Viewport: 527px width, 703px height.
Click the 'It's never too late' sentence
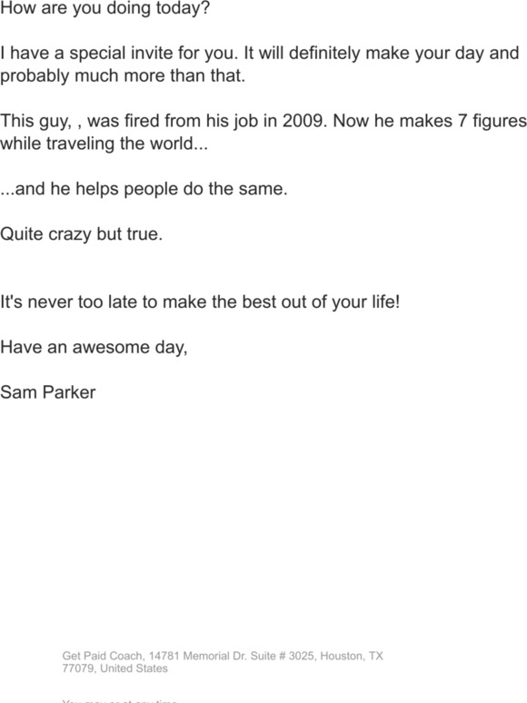click(200, 302)
